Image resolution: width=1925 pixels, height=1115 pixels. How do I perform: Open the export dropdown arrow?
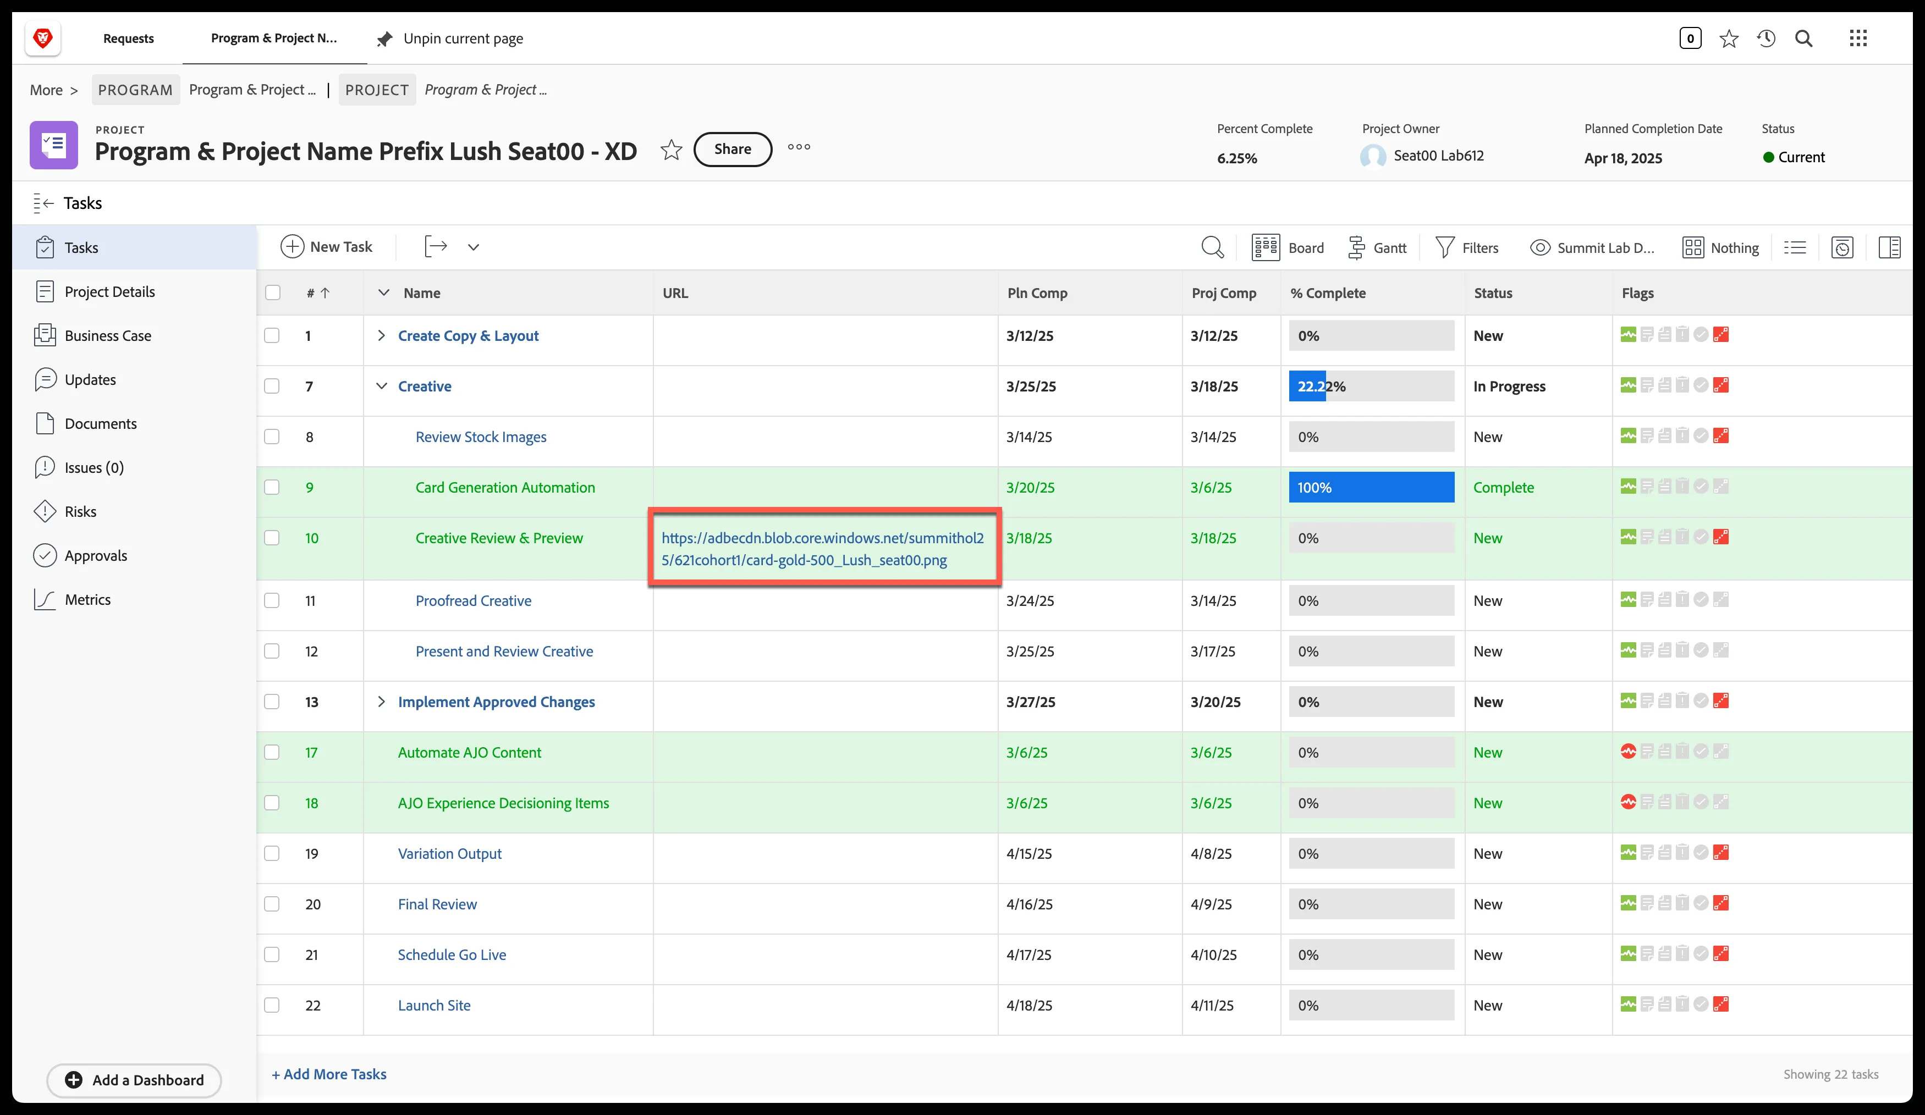[474, 247]
